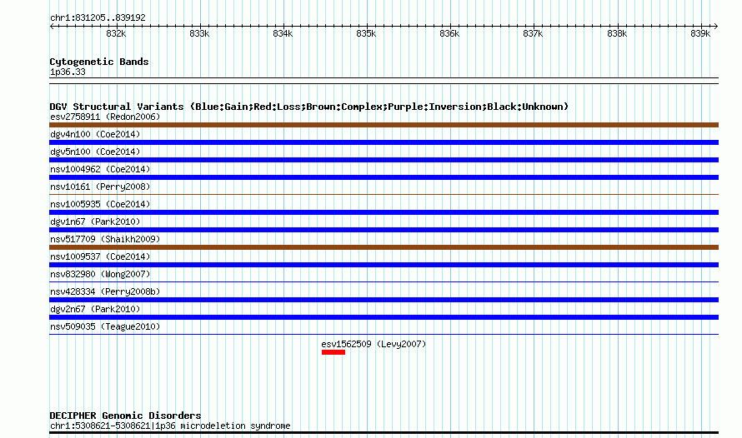Image resolution: width=742 pixels, height=438 pixels.
Task: Click the 833k ruler tick label
Action: (x=199, y=33)
